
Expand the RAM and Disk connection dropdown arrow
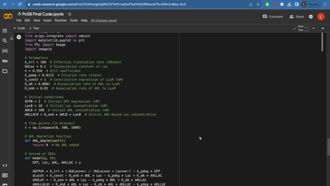[313, 28]
